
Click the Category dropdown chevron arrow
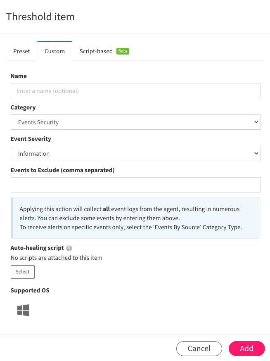(256, 122)
